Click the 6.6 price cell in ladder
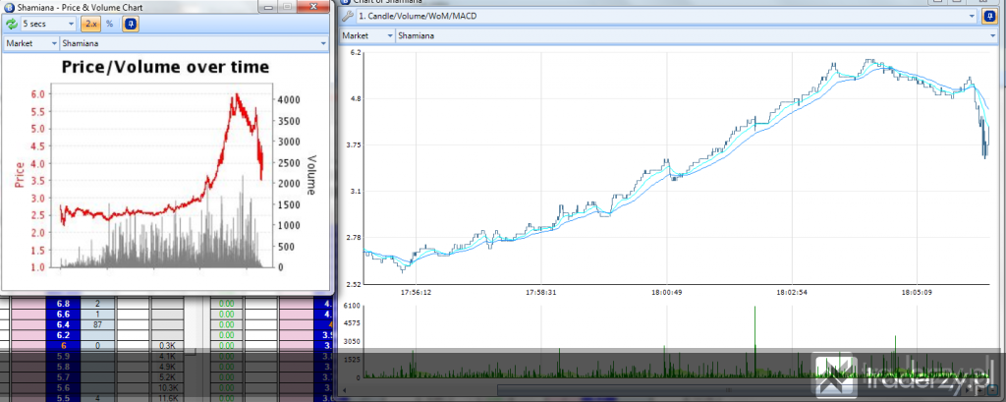Screen dimensions: 1006x402 pos(63,314)
